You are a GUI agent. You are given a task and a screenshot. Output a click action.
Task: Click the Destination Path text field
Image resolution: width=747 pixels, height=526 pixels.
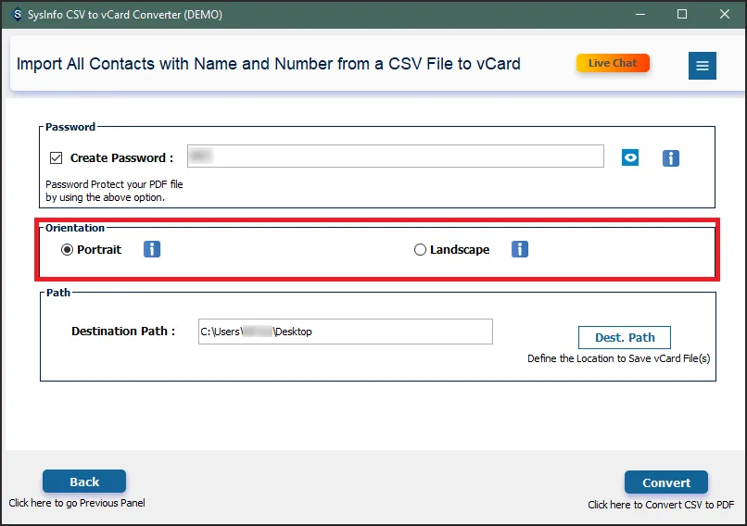[x=346, y=332]
